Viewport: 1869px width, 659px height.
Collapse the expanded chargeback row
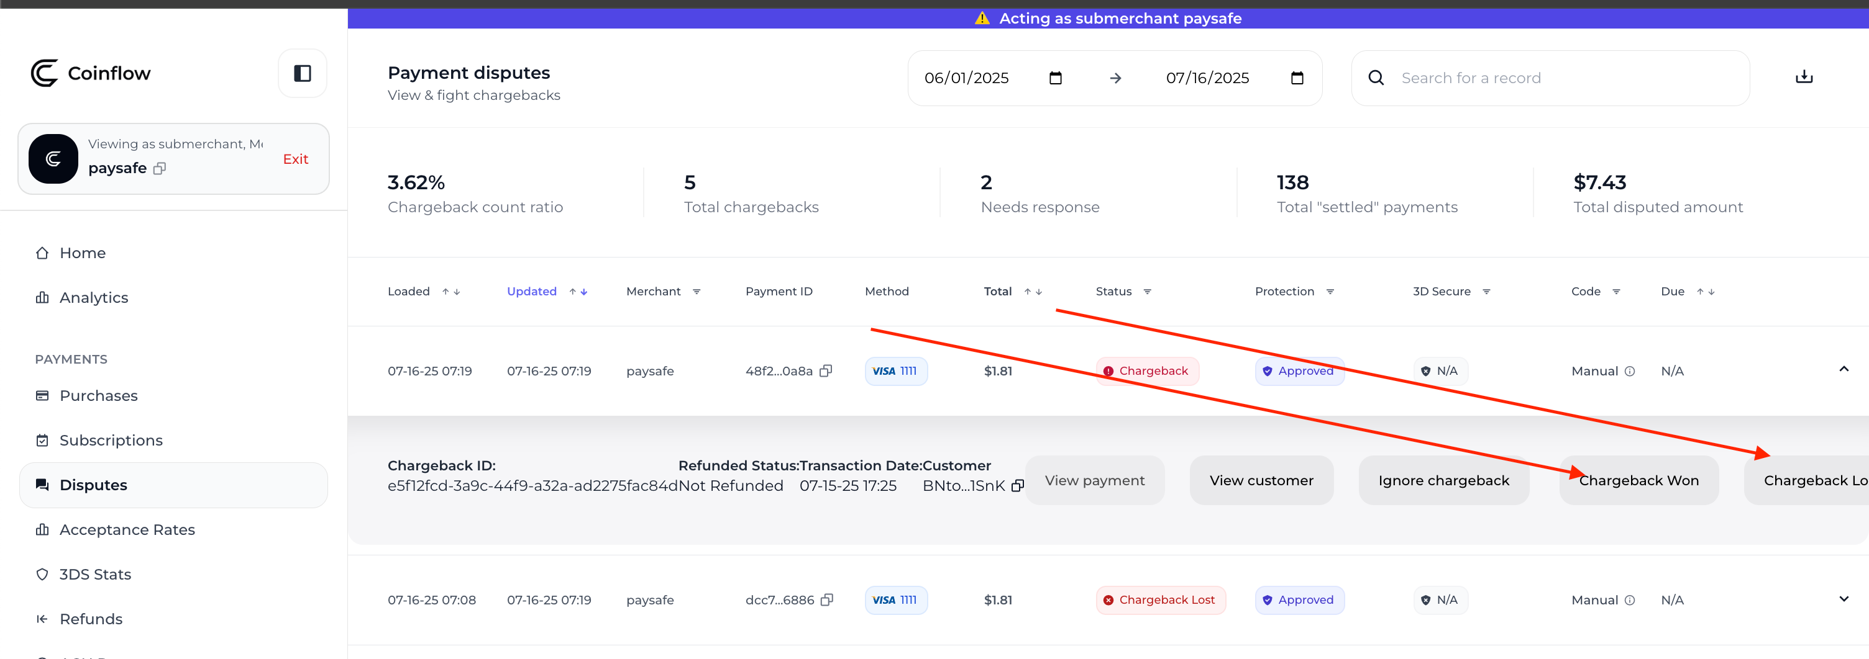[1844, 370]
